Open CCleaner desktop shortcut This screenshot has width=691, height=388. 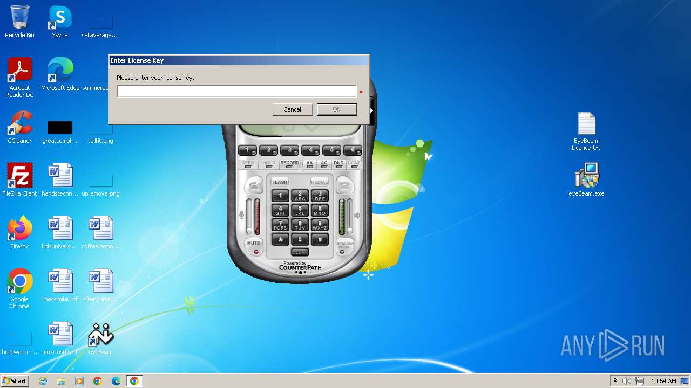pos(19,127)
